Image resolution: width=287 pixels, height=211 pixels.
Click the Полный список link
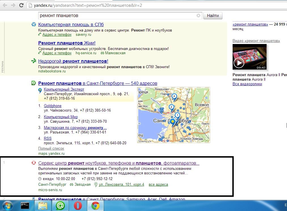51,149
